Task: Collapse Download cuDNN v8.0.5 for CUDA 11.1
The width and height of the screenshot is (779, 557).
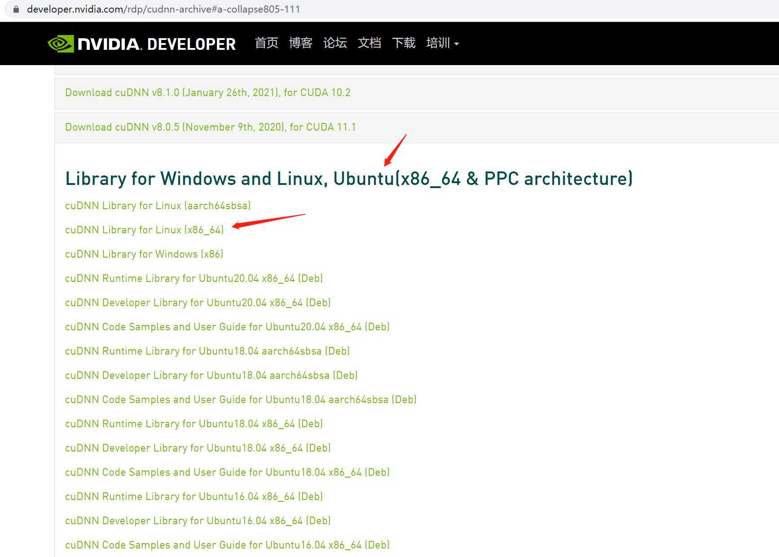Action: point(211,127)
